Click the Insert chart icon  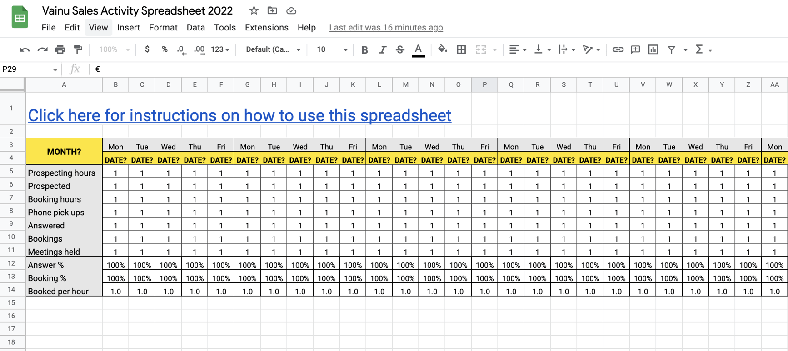coord(653,49)
